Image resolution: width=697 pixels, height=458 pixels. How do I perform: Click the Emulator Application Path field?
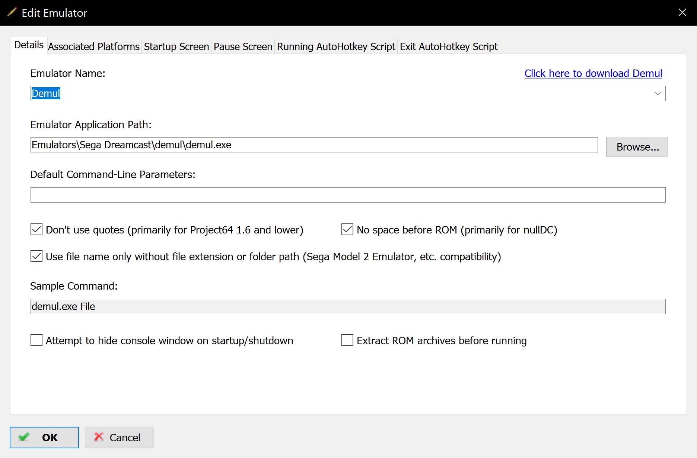(314, 145)
